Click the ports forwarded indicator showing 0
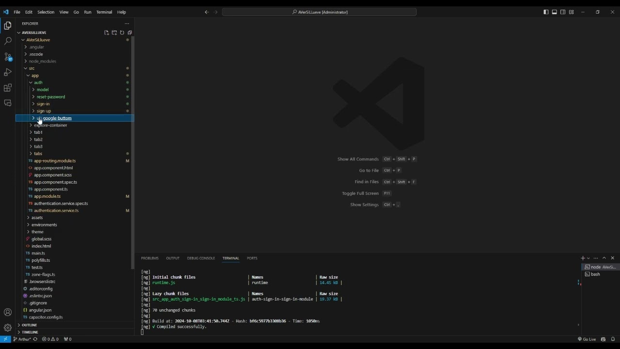 (67, 339)
